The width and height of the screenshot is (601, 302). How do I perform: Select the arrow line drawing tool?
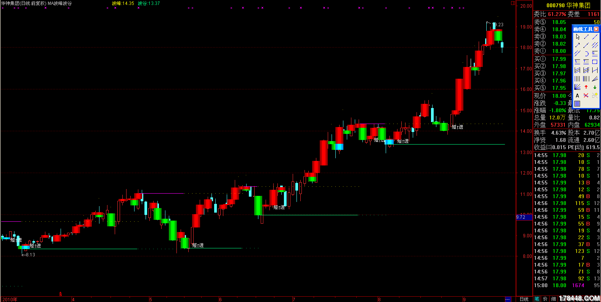[577, 45]
